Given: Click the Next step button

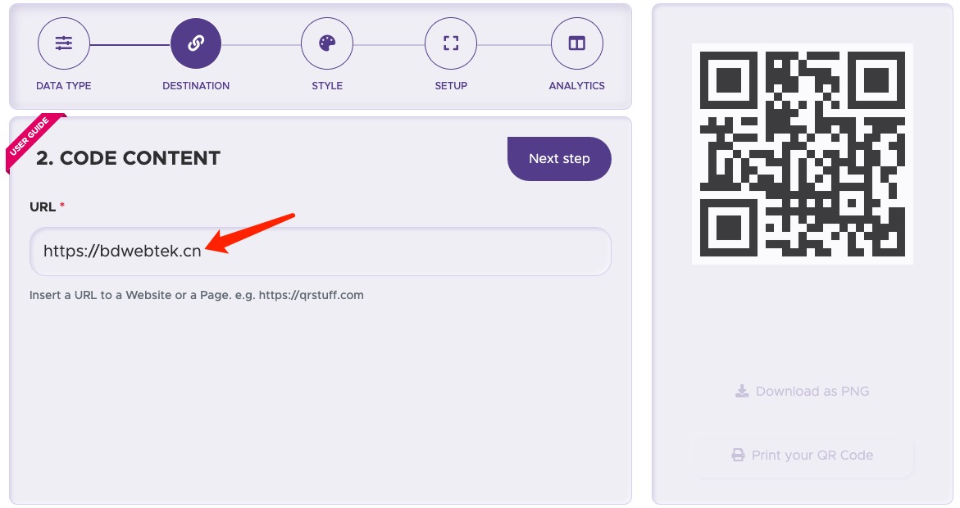Looking at the screenshot, I should pyautogui.click(x=559, y=158).
